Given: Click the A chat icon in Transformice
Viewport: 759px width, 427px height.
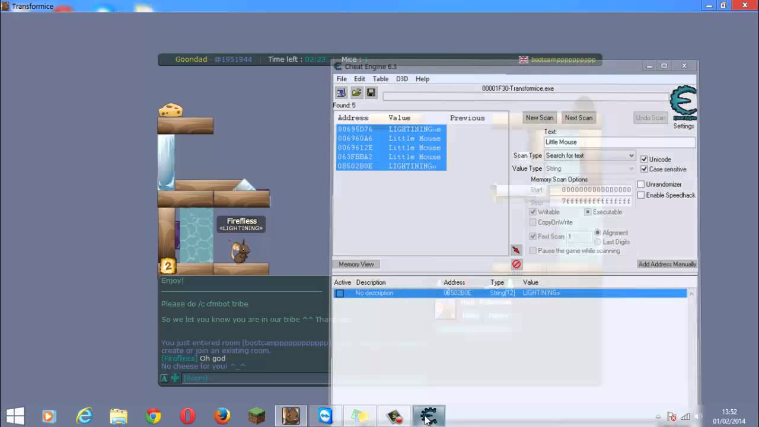Looking at the screenshot, I should 164,378.
